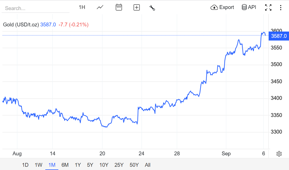289x170 pixels.
Task: Toggle fullscreen expand icon
Action: (x=268, y=8)
